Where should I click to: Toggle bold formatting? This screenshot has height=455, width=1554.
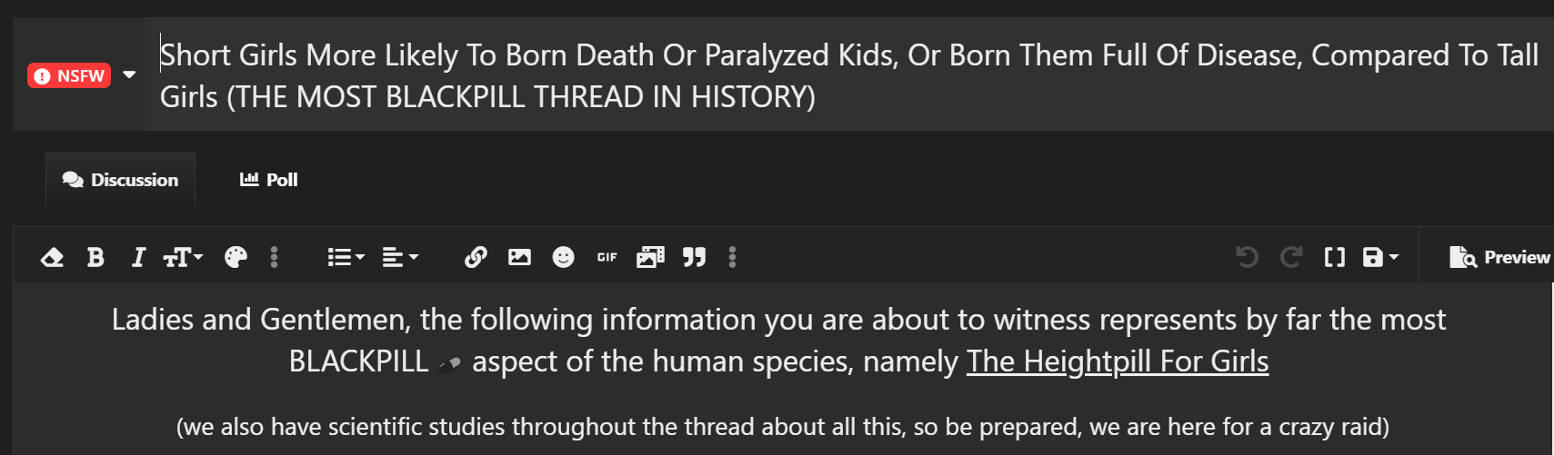tap(95, 258)
